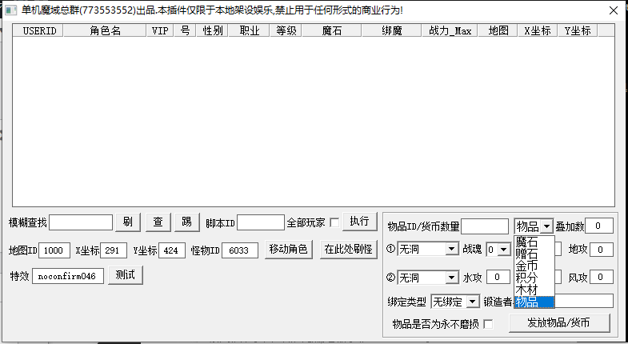Click the 性别 column header
The width and height of the screenshot is (628, 344).
point(213,31)
